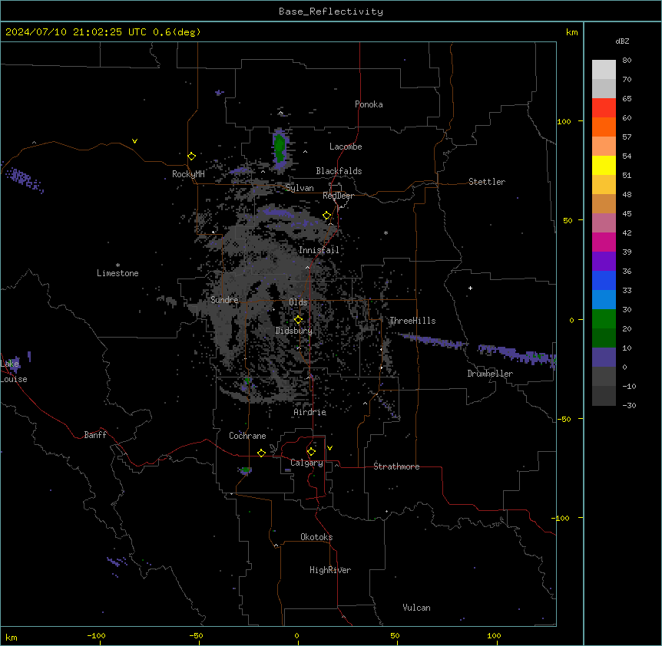Click the Olds city label

[298, 302]
